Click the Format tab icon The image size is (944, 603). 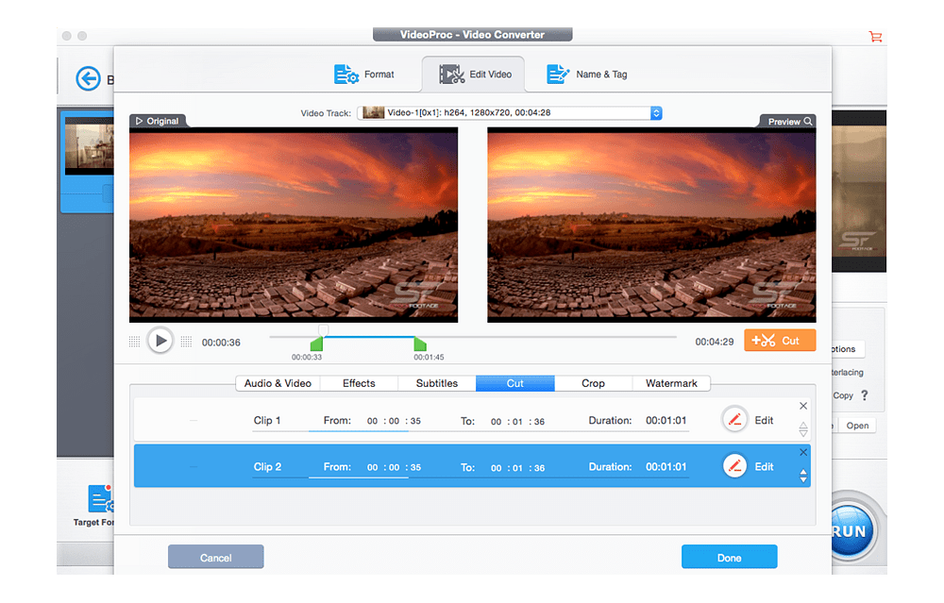point(346,74)
